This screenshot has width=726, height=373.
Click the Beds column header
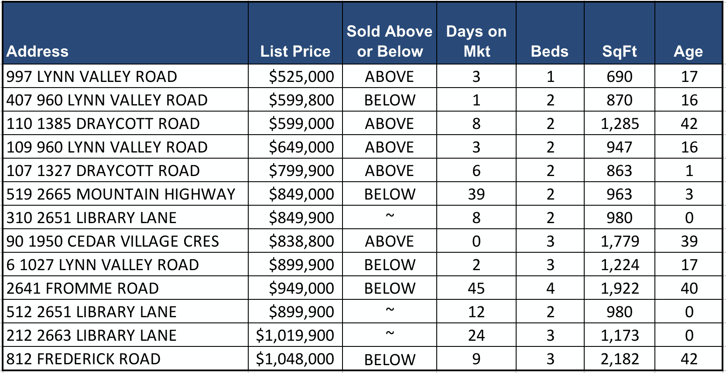pos(549,51)
